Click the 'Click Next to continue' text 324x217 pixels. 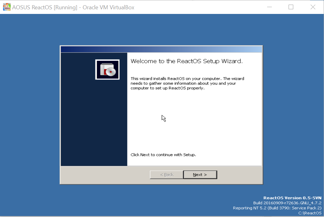click(163, 154)
